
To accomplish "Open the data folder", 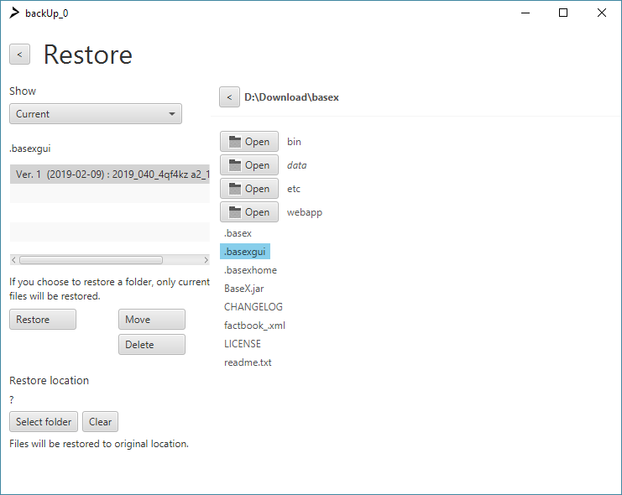I will [x=249, y=165].
